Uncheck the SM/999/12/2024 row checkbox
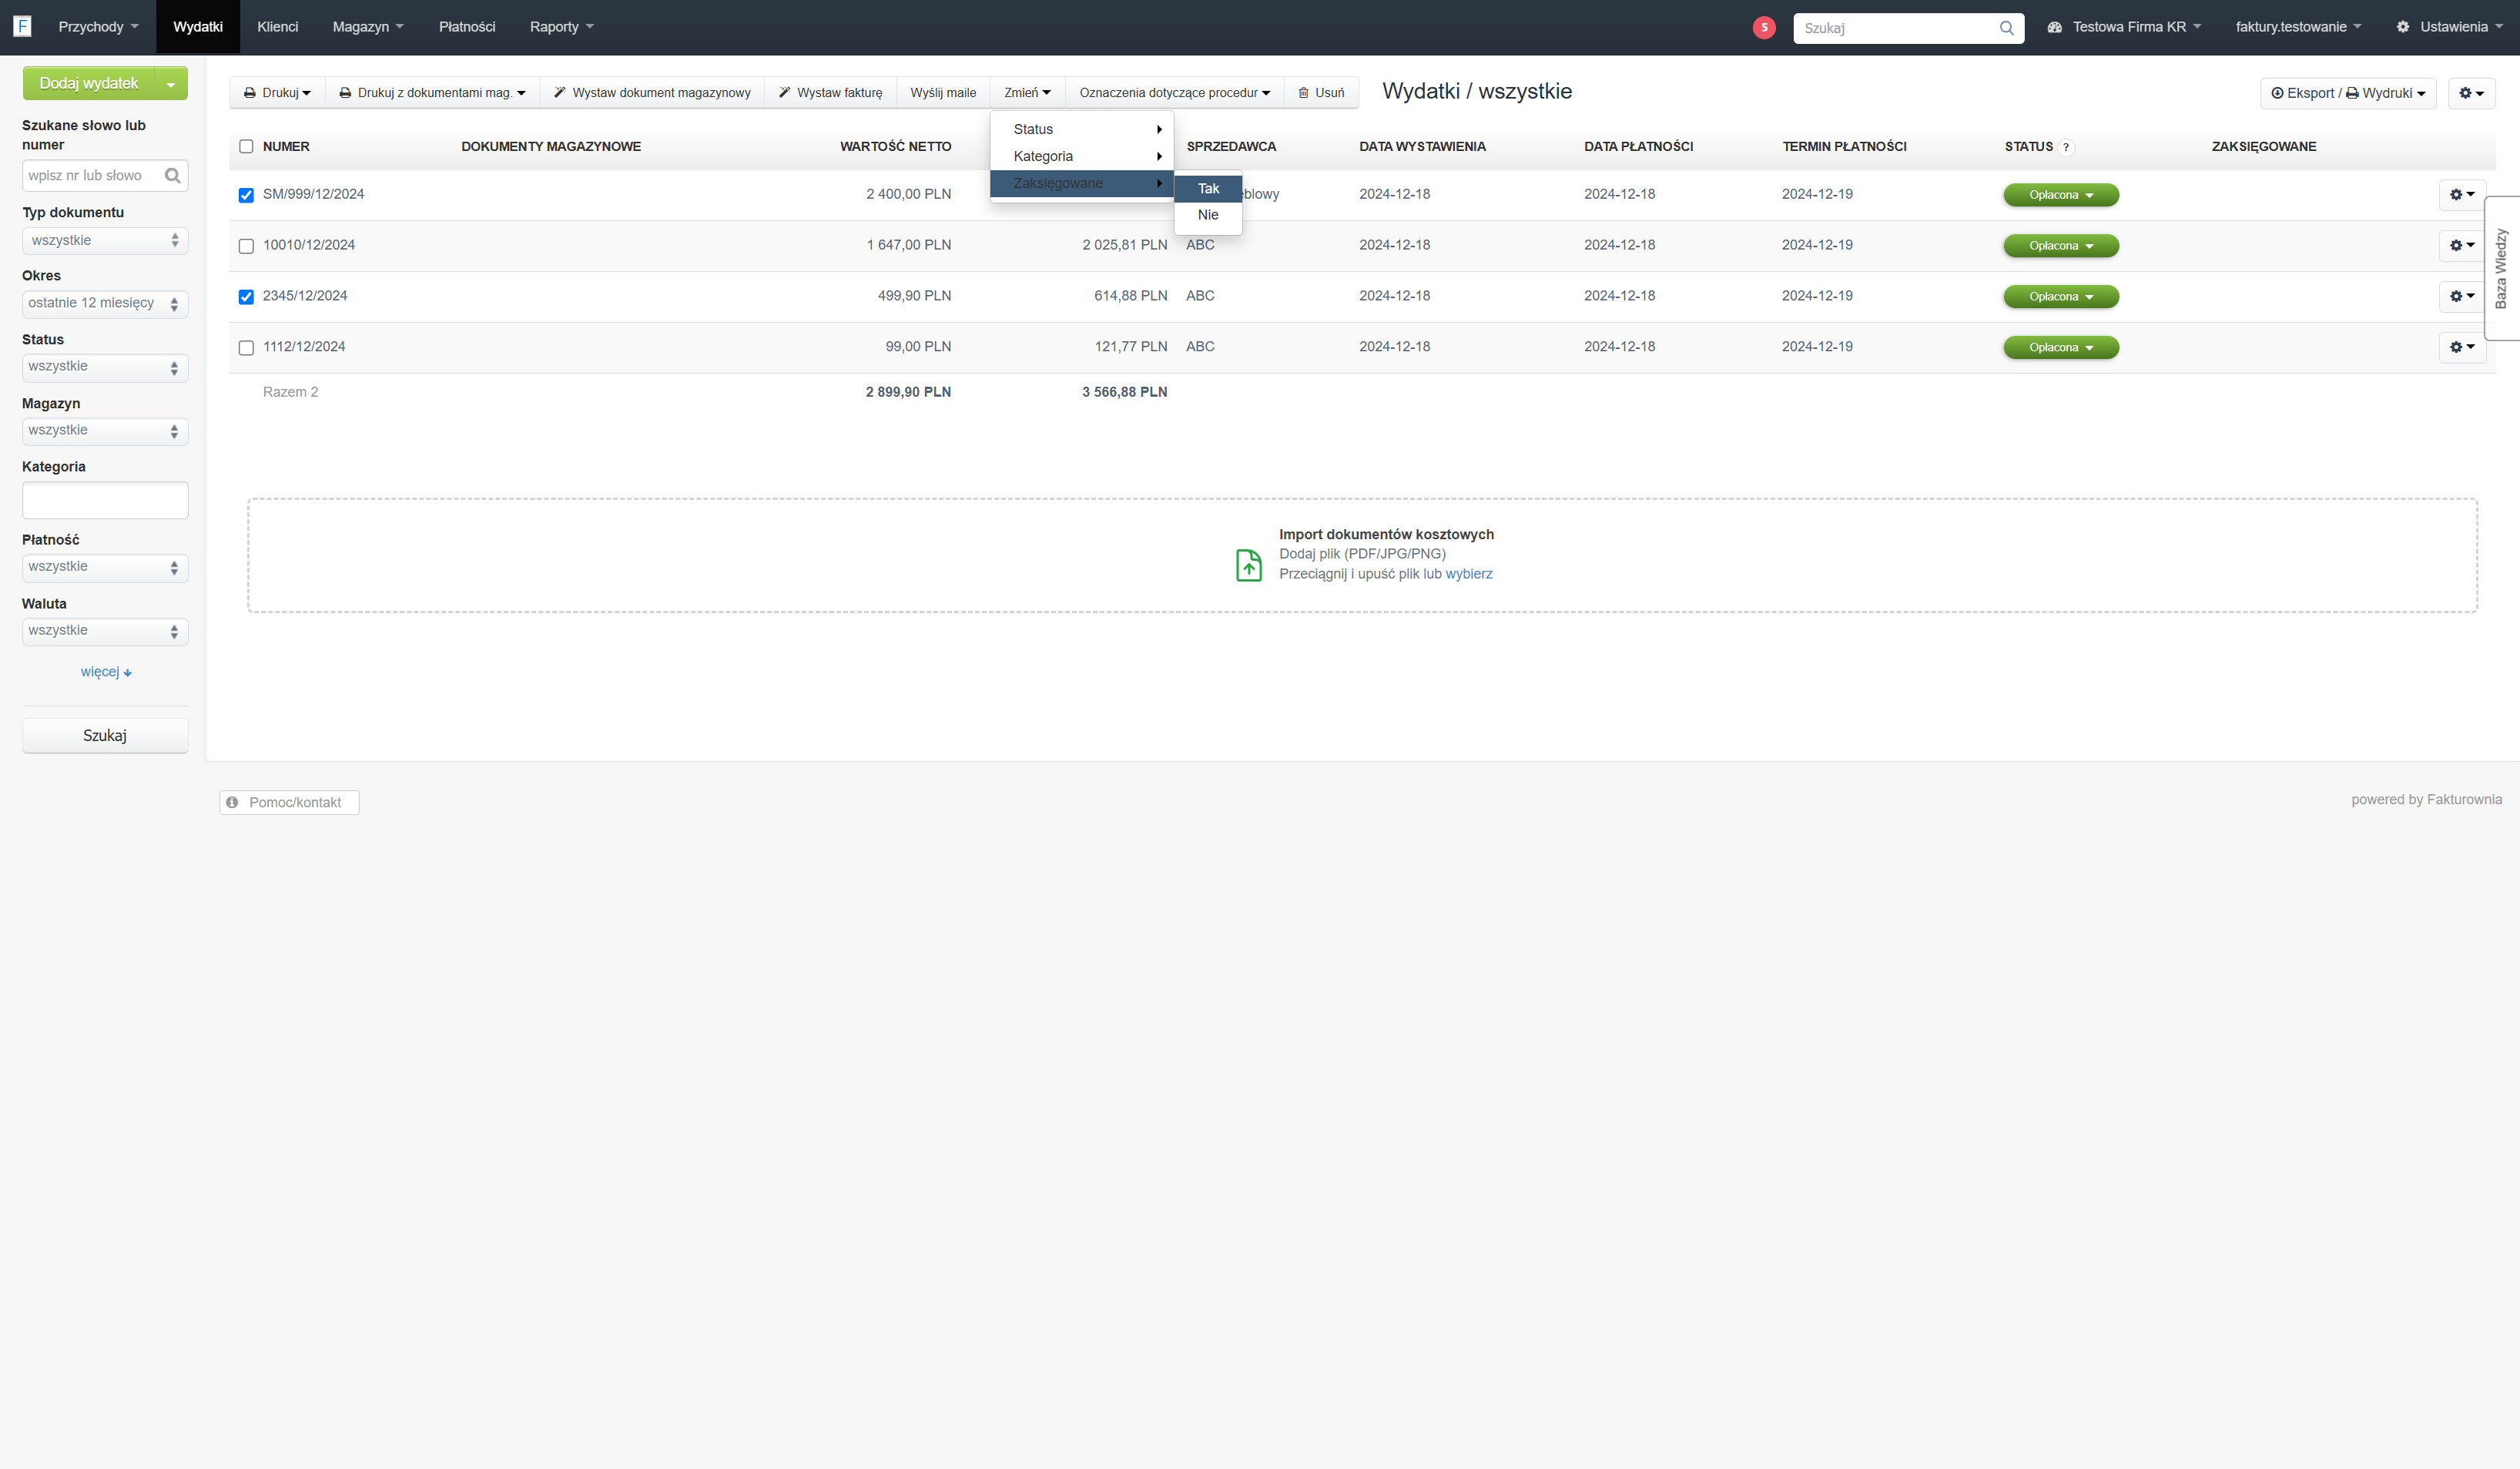This screenshot has width=2520, height=1469. pyautogui.click(x=246, y=195)
